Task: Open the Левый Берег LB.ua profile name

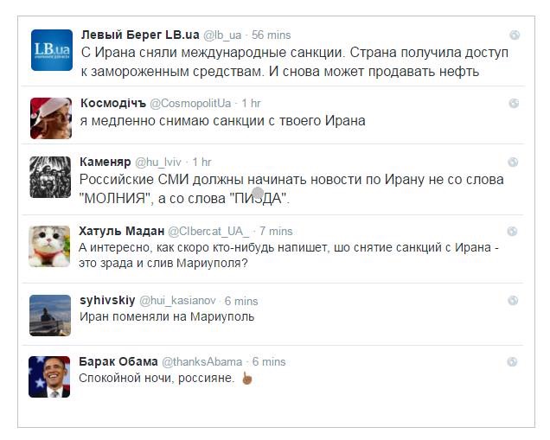Action: [140, 35]
